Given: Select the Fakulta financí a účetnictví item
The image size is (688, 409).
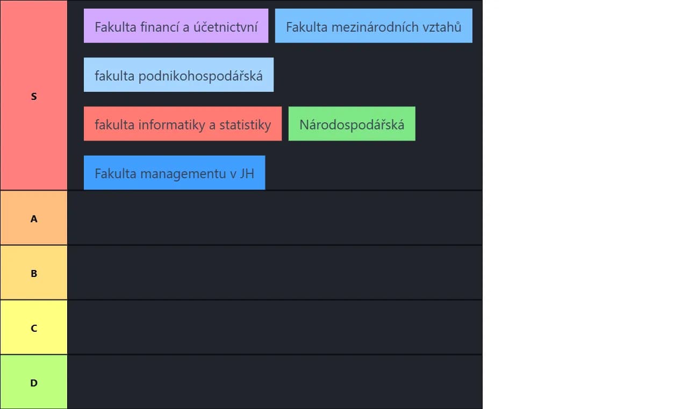Looking at the screenshot, I should (x=176, y=26).
